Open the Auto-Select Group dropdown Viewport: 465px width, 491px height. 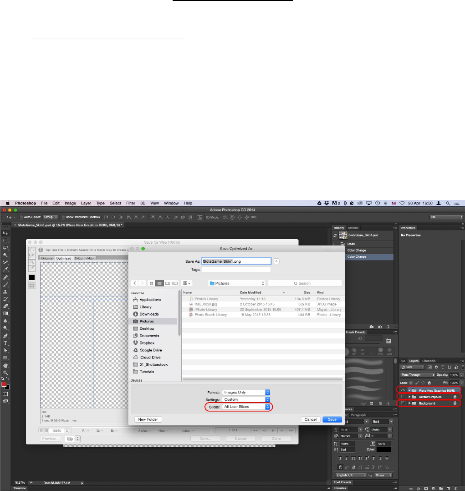coord(50,217)
